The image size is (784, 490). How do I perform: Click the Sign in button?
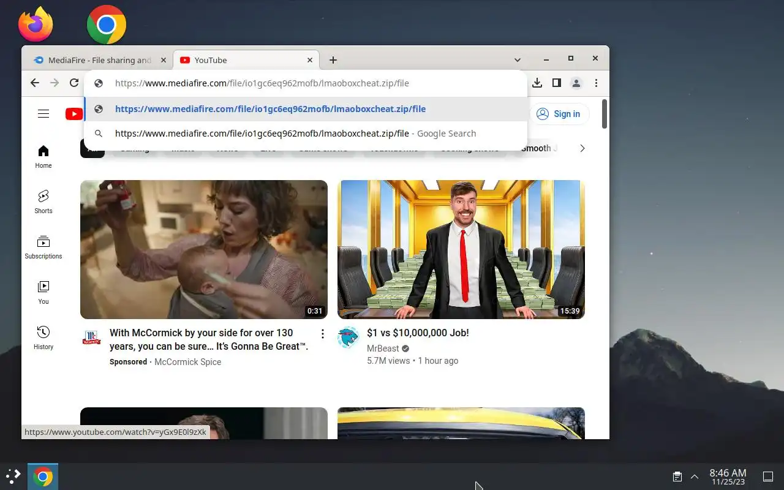coord(559,114)
